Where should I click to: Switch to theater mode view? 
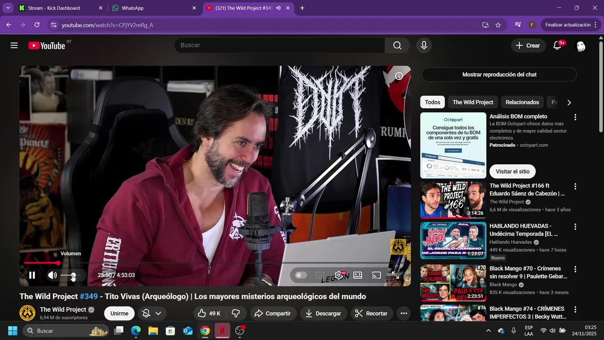[358, 275]
